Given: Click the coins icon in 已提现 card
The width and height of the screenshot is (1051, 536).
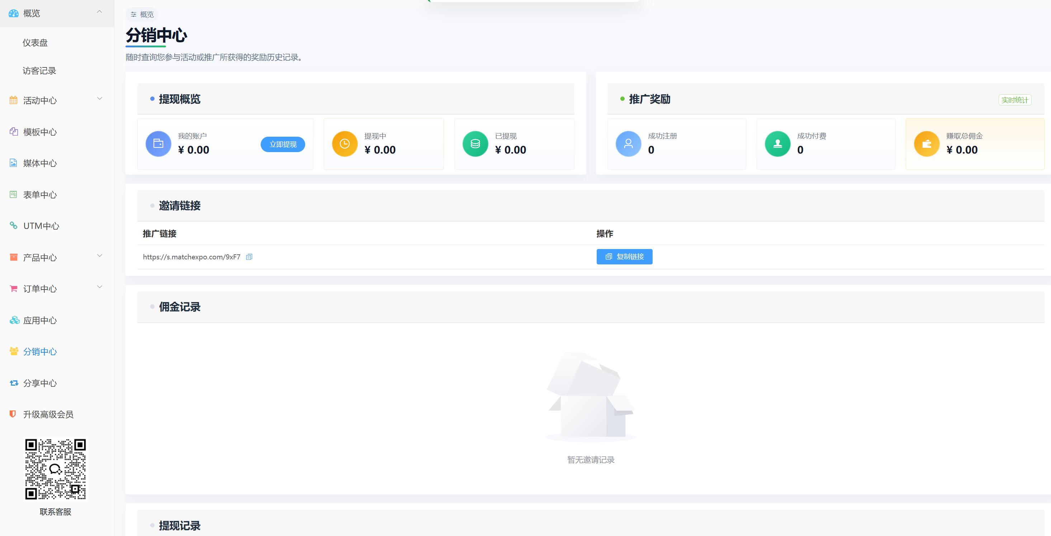Looking at the screenshot, I should coord(475,144).
